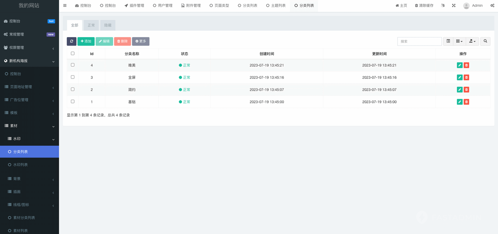Image resolution: width=498 pixels, height=234 pixels.
Task: Click 清除缓存 in the top bar
Action: pos(424,5)
